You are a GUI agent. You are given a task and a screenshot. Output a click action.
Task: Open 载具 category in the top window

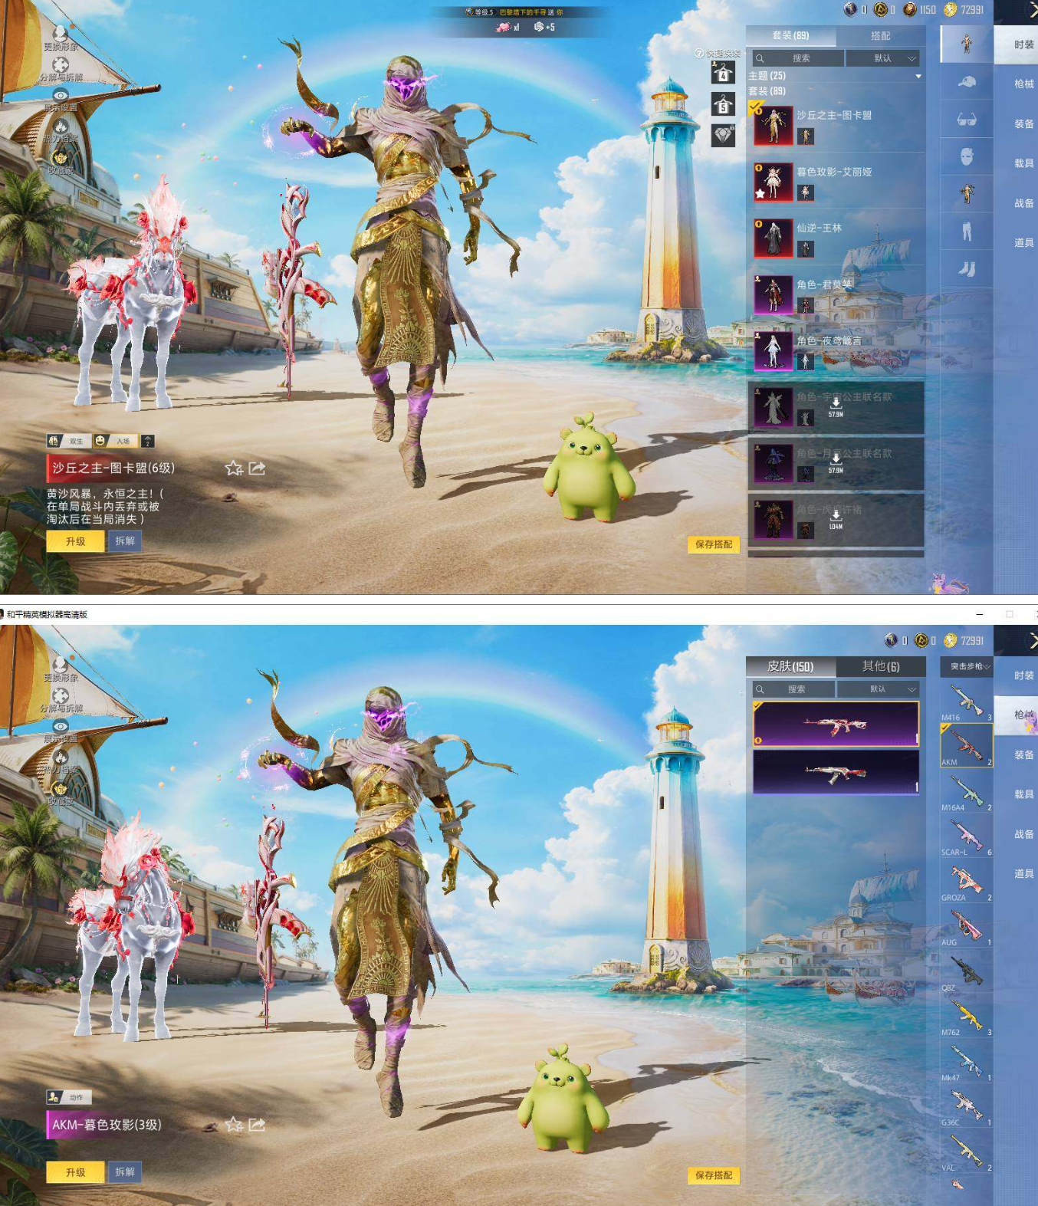1024,163
